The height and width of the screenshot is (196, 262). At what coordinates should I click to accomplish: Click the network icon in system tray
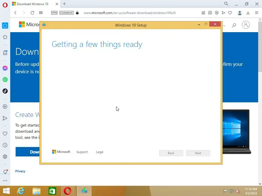[232, 191]
